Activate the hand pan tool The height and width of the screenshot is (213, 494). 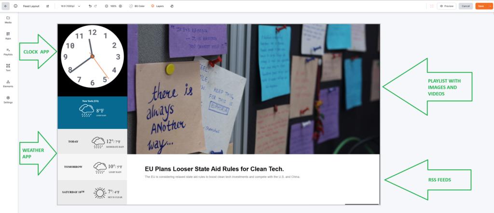pos(172,6)
